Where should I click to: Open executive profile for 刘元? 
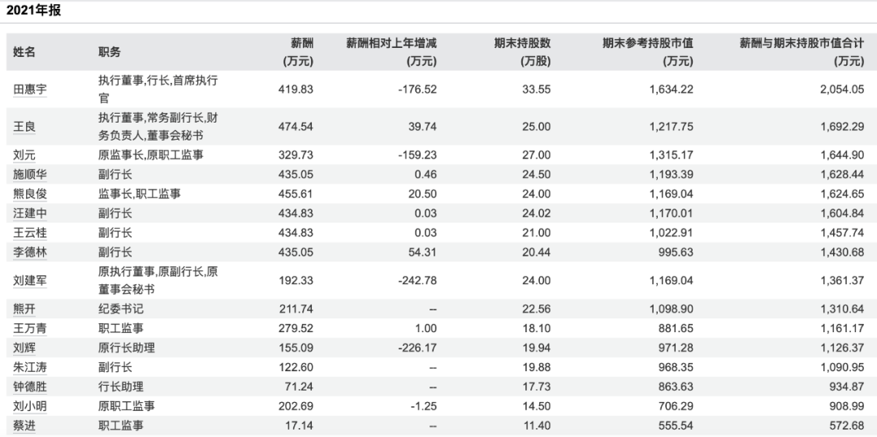24,155
